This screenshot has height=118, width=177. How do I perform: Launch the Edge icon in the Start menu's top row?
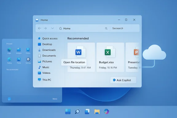pyautogui.click(x=9, y=50)
